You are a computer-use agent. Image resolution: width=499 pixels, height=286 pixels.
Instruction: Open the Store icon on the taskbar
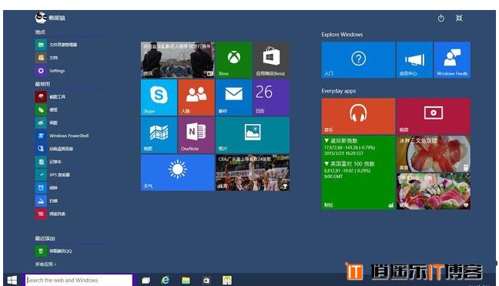pyautogui.click(x=206, y=281)
